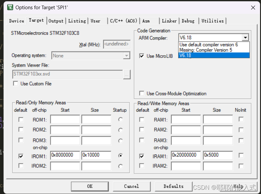Switch to the Debug tab
261x194 pixels.
[189, 21]
